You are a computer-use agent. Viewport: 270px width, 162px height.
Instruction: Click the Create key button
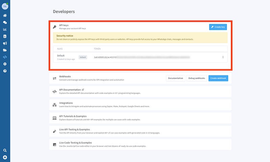coord(218,27)
